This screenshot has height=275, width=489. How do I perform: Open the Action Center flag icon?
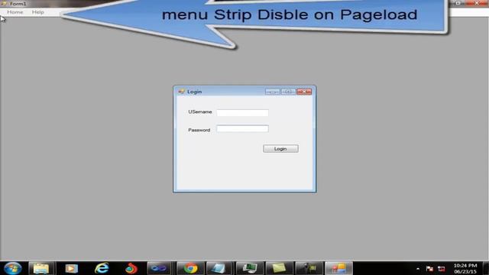[x=429, y=268]
